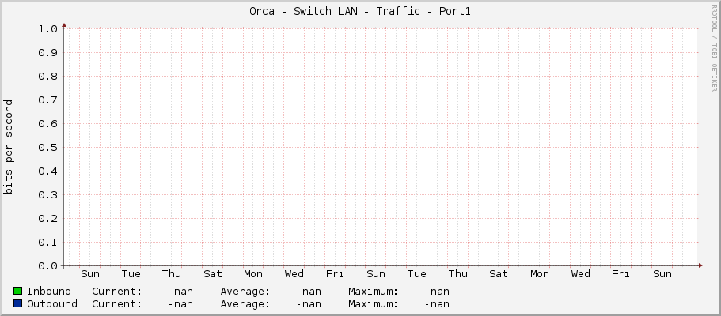Image resolution: width=721 pixels, height=316 pixels.
Task: Click the y-axis value "0.7"
Action: pyautogui.click(x=47, y=100)
